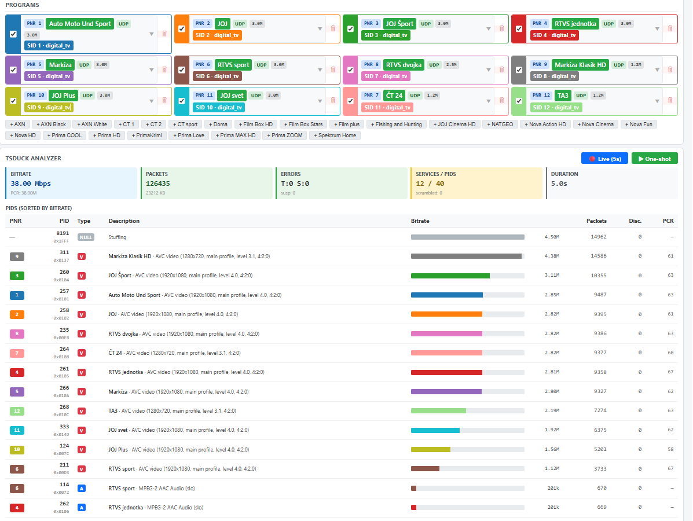This screenshot has width=693, height=521.
Task: Click PNR 3 badge in JOJ Šport row
Action: pyautogui.click(x=17, y=276)
